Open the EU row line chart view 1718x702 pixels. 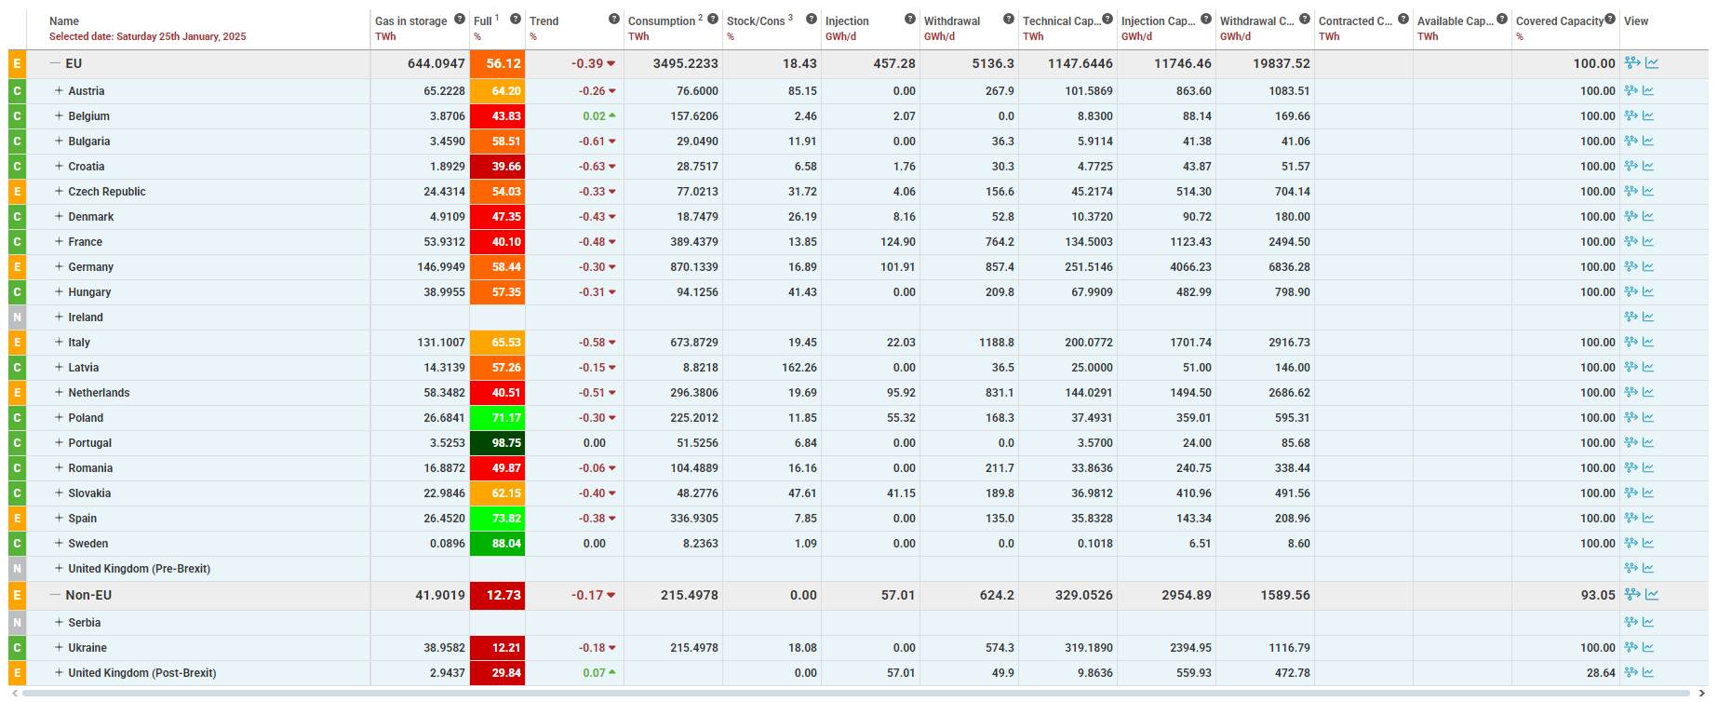coord(1652,63)
